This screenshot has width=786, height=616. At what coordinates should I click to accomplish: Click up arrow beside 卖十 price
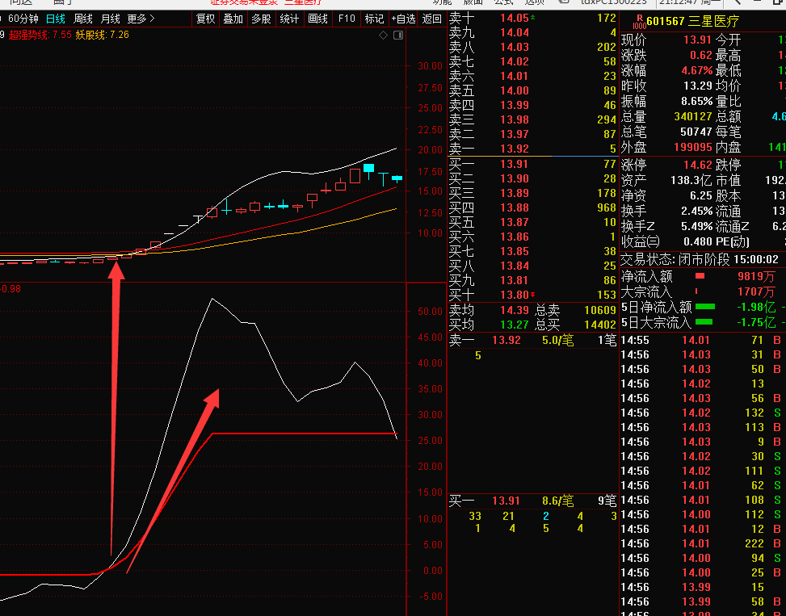pos(532,17)
